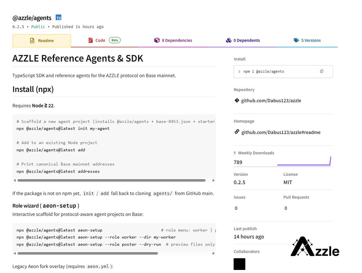Click the MIT license value
Image resolution: width=362 pixels, height=273 pixels.
pyautogui.click(x=288, y=182)
